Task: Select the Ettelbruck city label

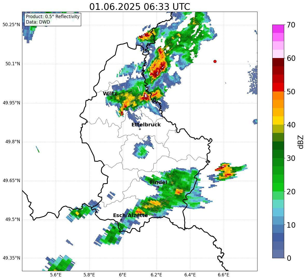Action: [146, 125]
